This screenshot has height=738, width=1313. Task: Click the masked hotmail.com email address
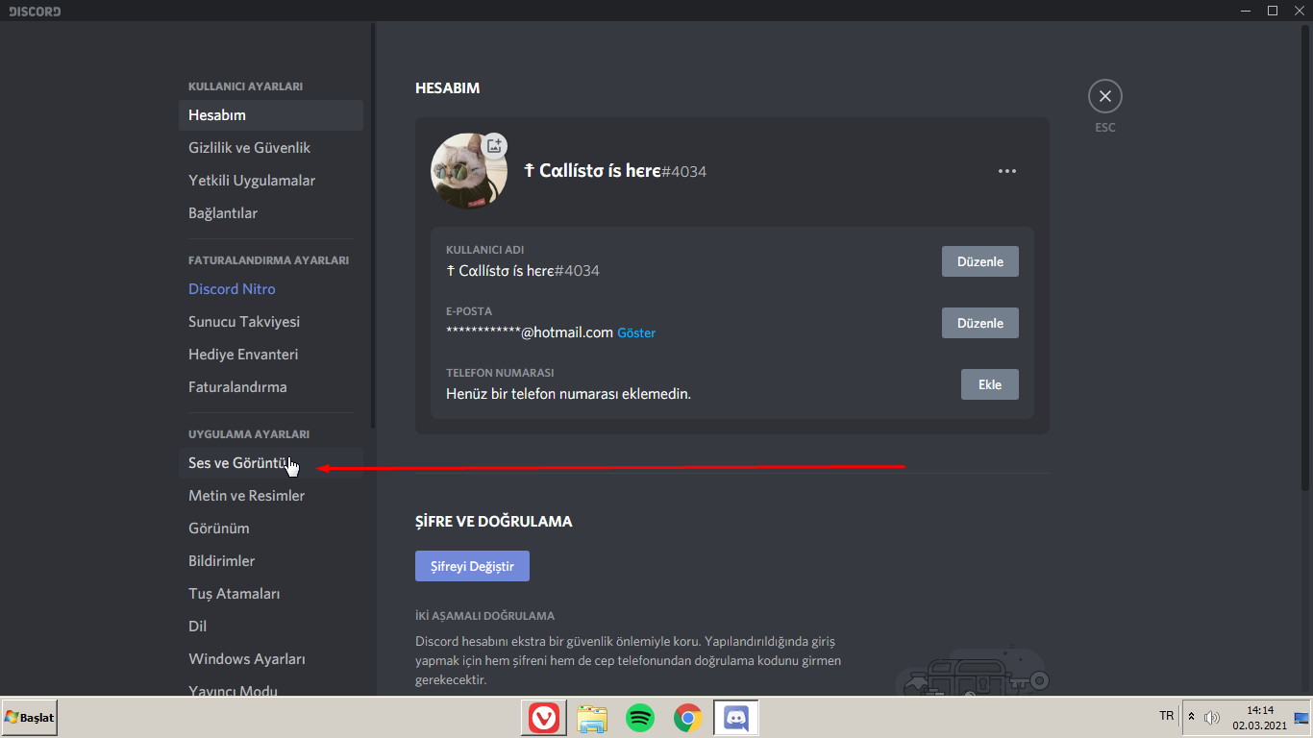click(530, 332)
